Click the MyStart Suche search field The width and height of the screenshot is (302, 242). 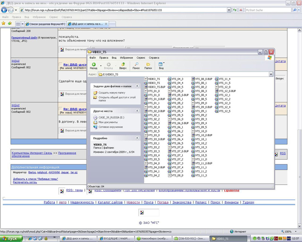tap(267, 10)
